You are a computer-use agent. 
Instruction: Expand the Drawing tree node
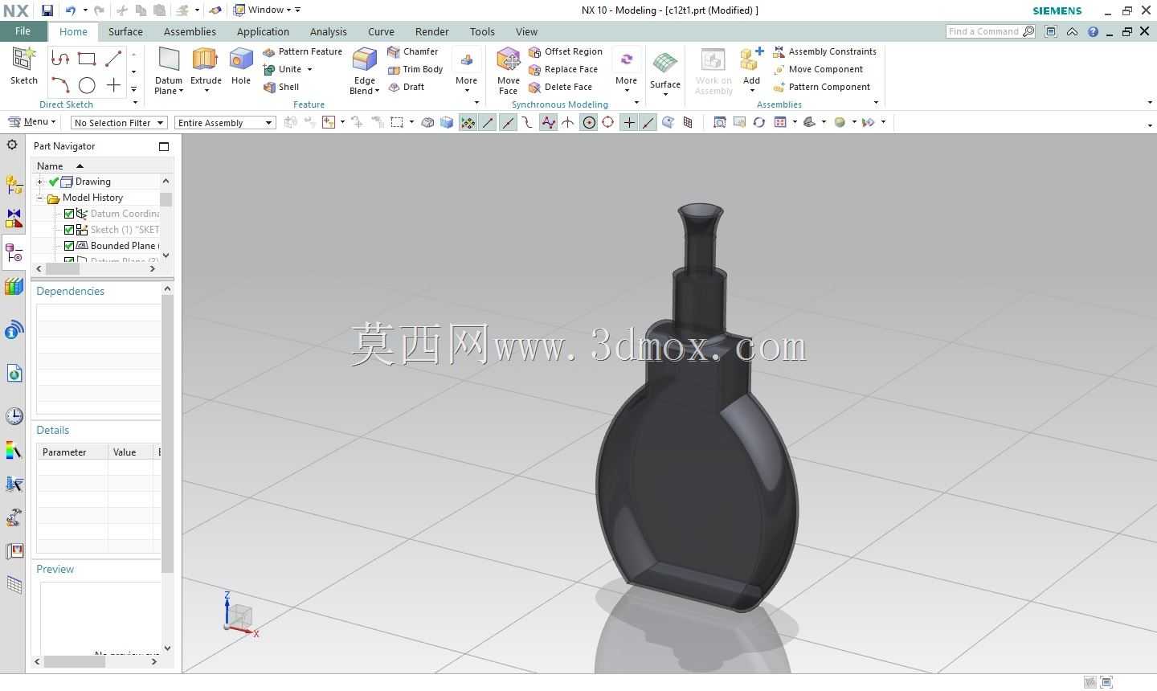click(40, 182)
